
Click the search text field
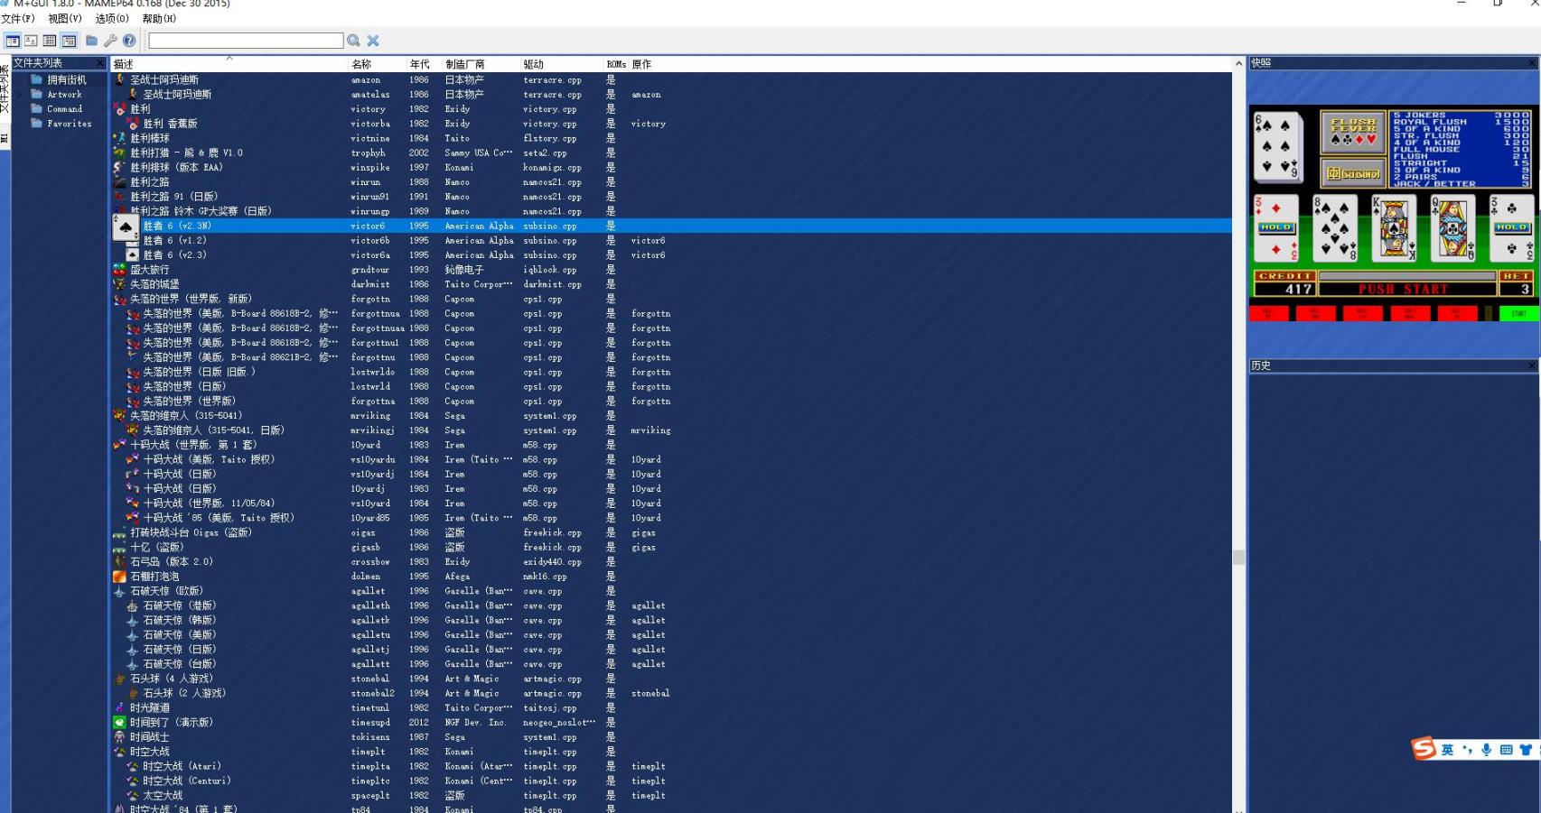246,41
